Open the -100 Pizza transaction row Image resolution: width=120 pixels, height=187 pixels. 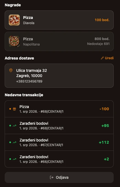(x=59, y=109)
